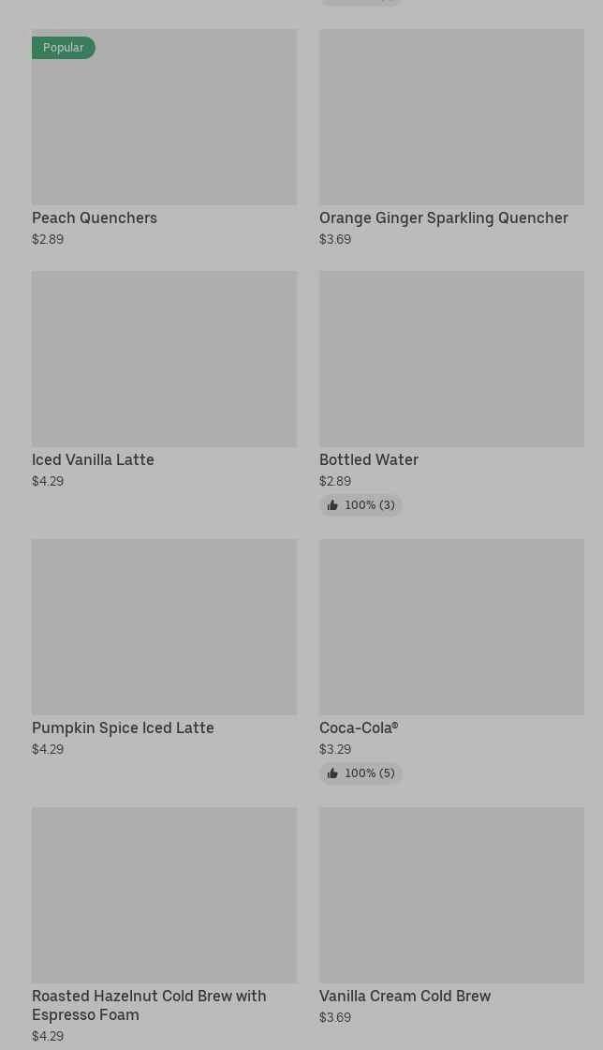Click the thumbs-up icon under Bottled Water
Screen dimensions: 603x1050
(x=332, y=505)
